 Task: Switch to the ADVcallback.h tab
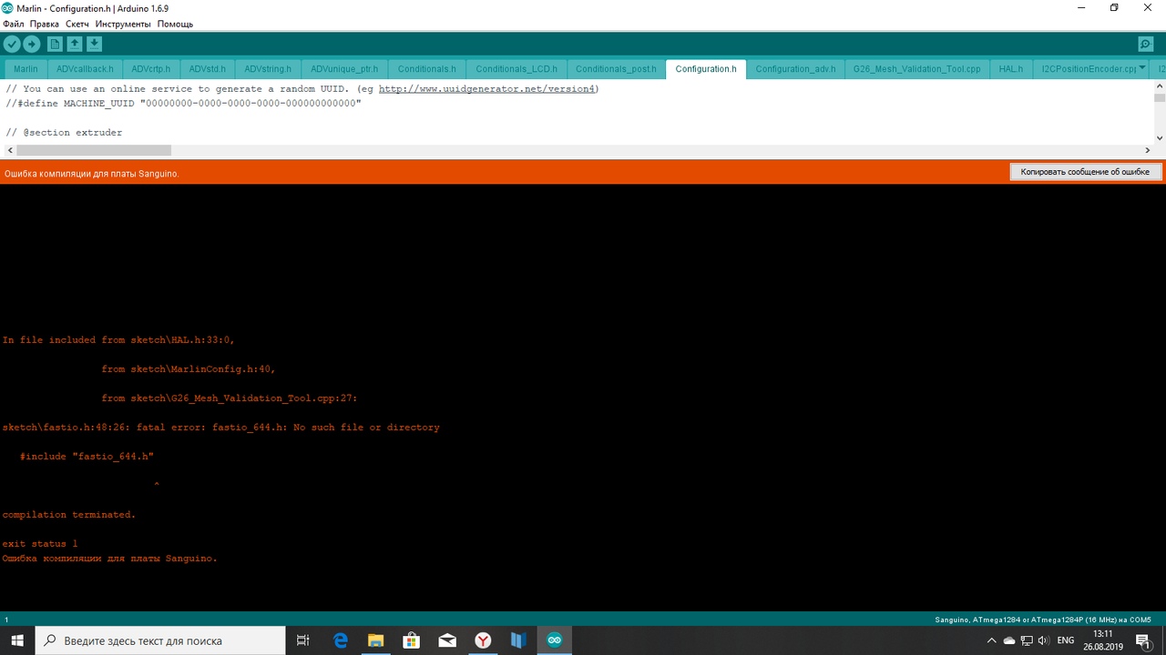click(x=85, y=69)
